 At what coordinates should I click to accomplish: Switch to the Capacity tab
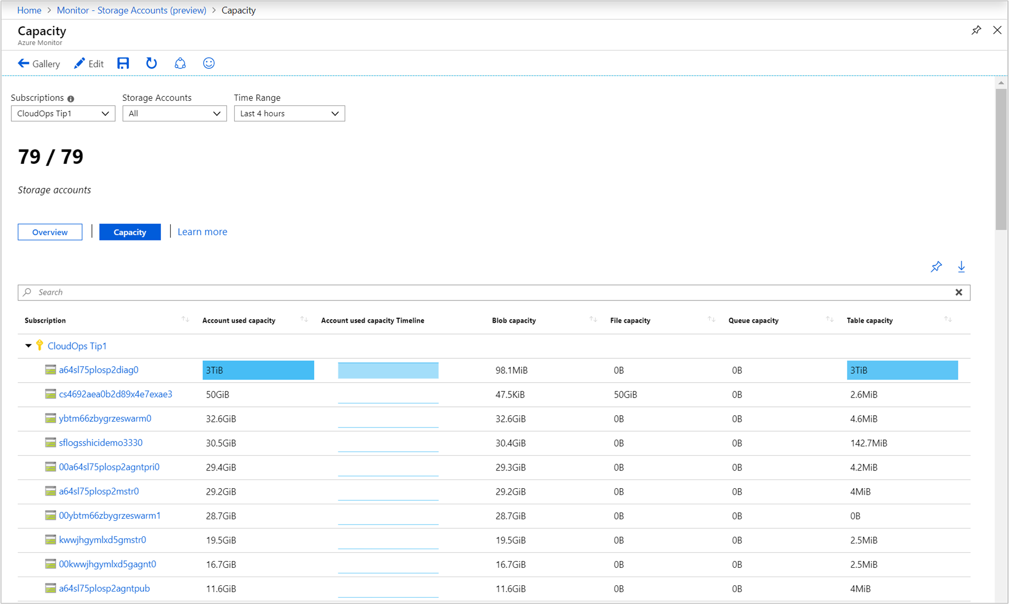(x=129, y=232)
